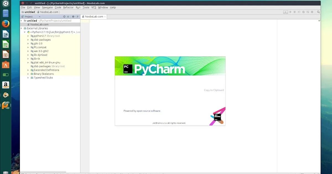Open the Edit menu

point(29,7)
